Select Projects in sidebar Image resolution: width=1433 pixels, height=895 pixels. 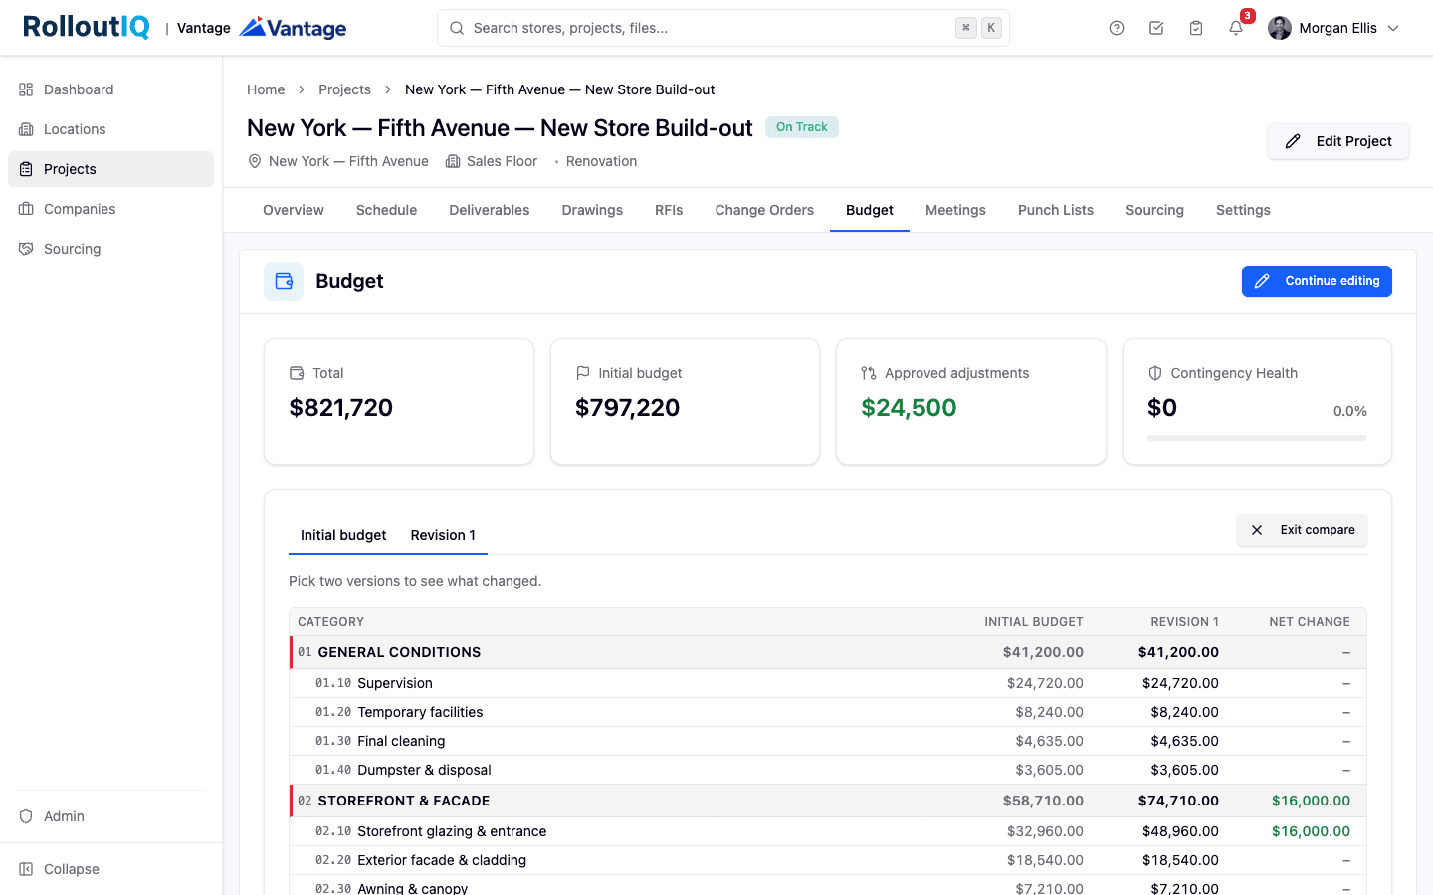pos(110,169)
